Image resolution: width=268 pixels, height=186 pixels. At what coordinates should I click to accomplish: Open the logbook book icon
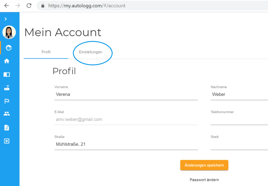[x=7, y=75]
